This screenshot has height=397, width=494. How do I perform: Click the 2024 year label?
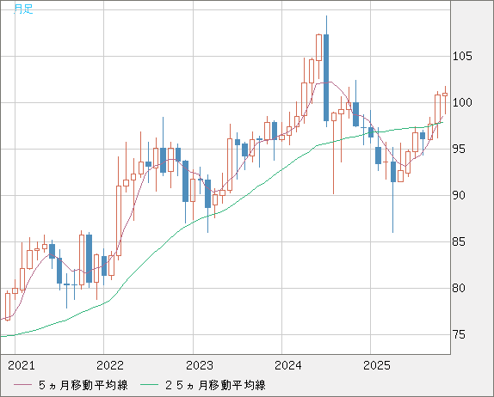[288, 365]
